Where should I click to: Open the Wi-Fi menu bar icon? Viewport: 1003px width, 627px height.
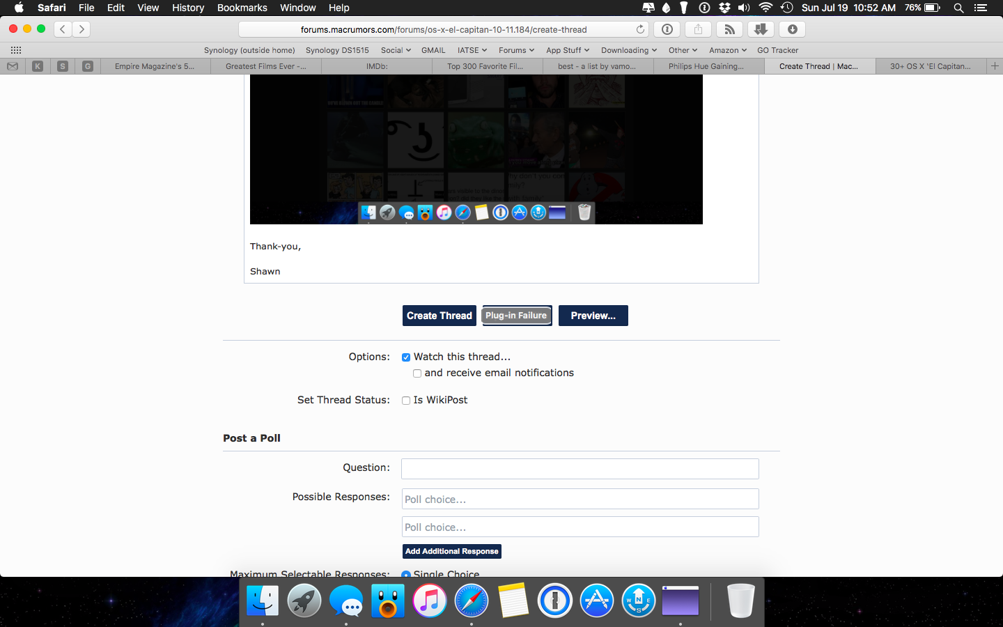pyautogui.click(x=765, y=8)
